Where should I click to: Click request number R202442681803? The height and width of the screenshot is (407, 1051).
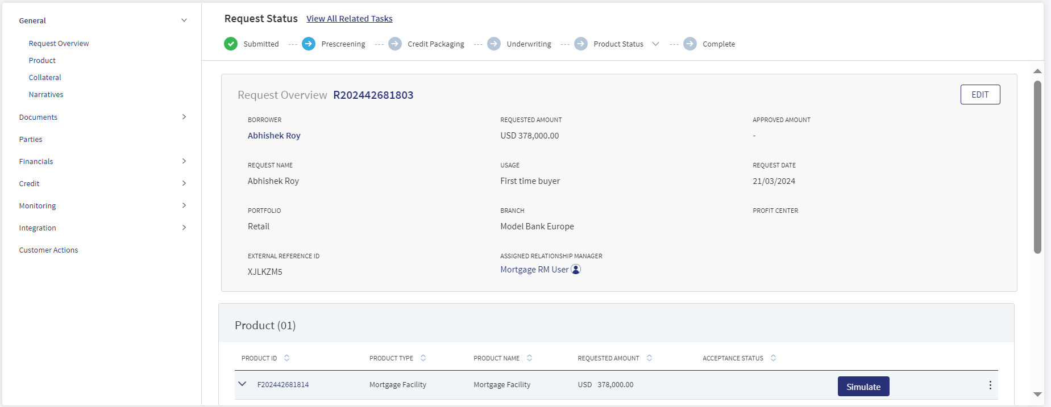373,95
